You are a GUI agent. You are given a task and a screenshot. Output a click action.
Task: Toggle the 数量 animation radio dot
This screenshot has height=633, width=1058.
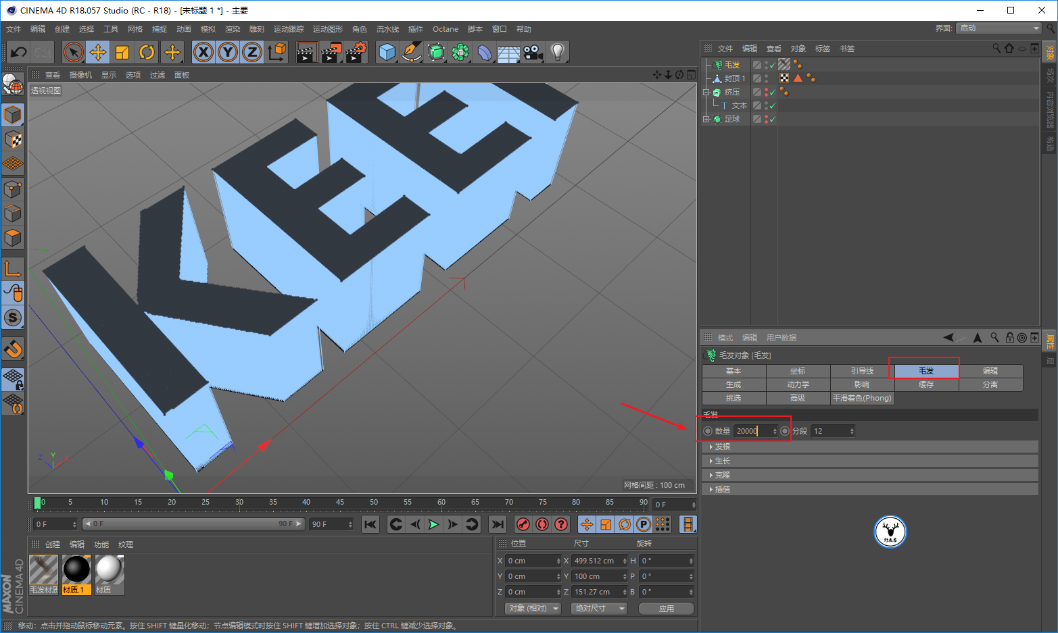pos(708,431)
